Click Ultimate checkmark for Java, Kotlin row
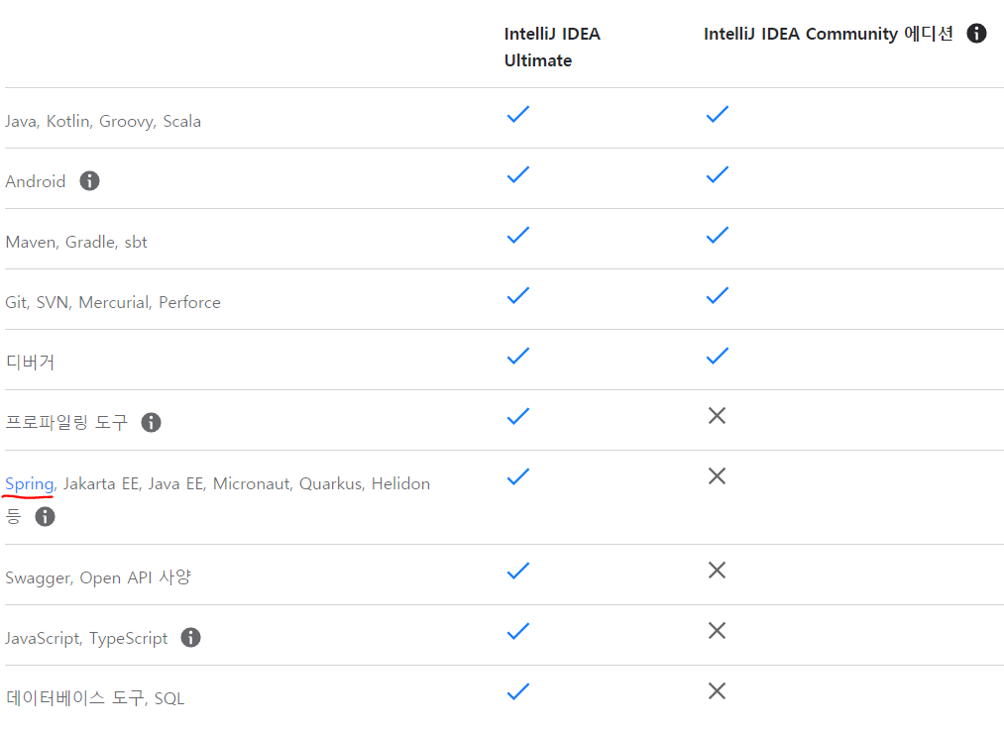The width and height of the screenshot is (1004, 731). (x=517, y=114)
